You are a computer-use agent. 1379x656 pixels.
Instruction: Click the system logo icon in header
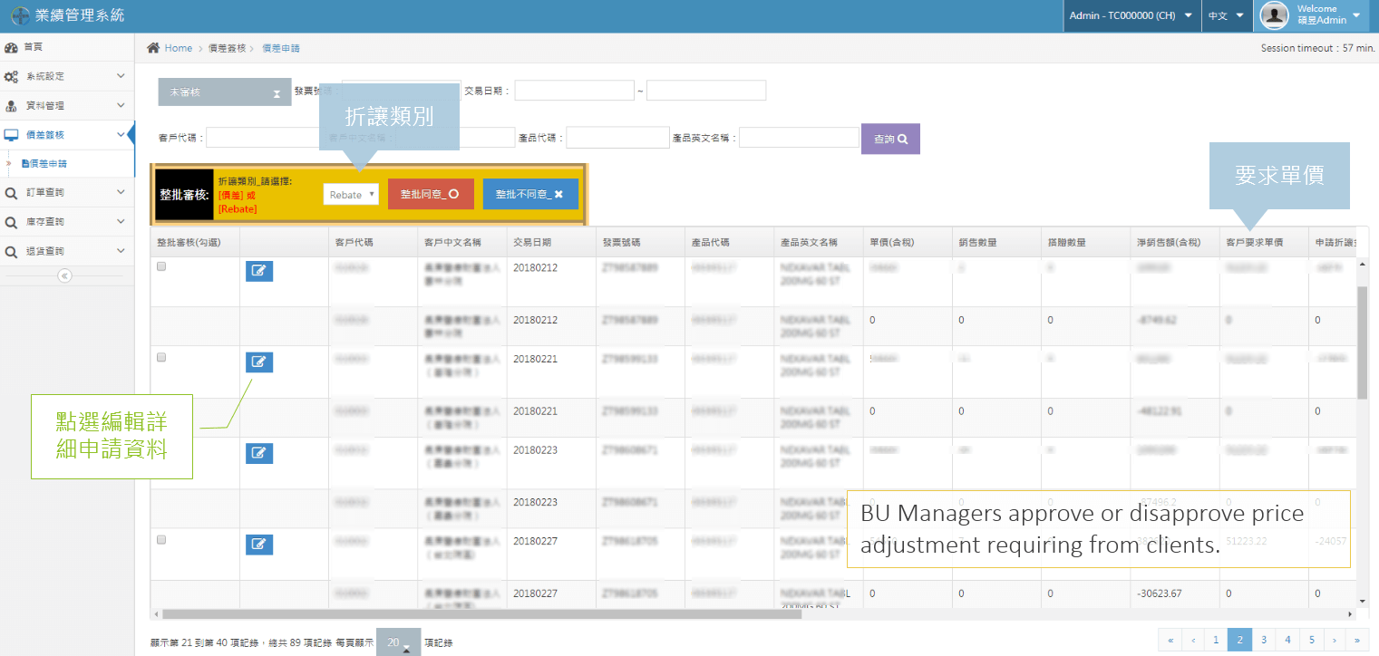coord(20,15)
